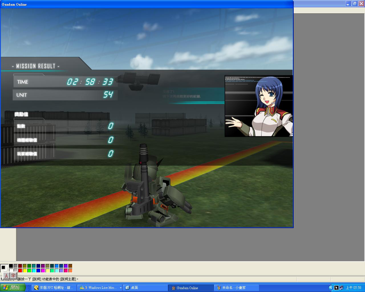Click the operator girl portrait
The image size is (365, 292).
coord(259,106)
